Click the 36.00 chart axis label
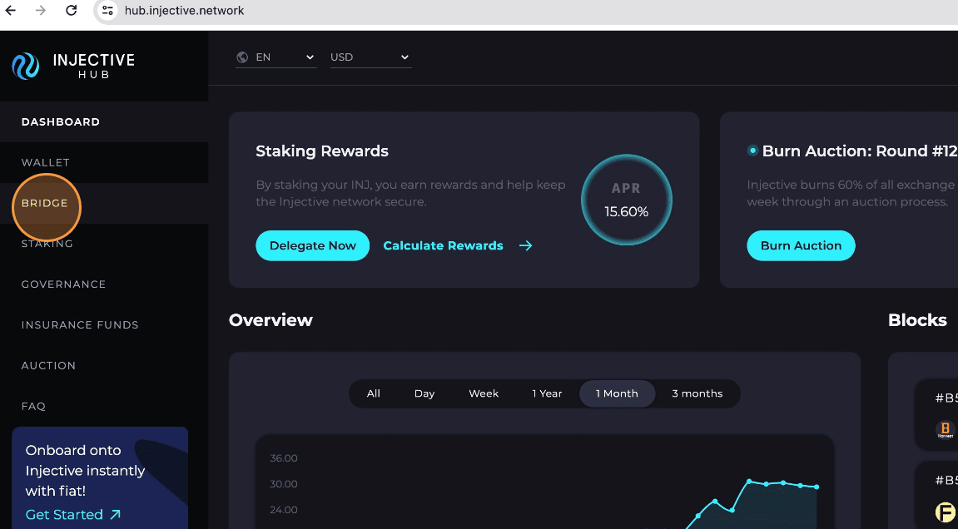Viewport: 958px width, 529px height. click(284, 458)
